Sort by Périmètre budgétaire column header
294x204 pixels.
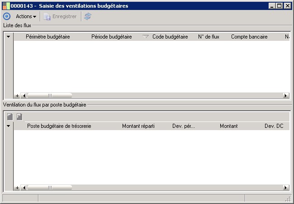click(x=48, y=37)
